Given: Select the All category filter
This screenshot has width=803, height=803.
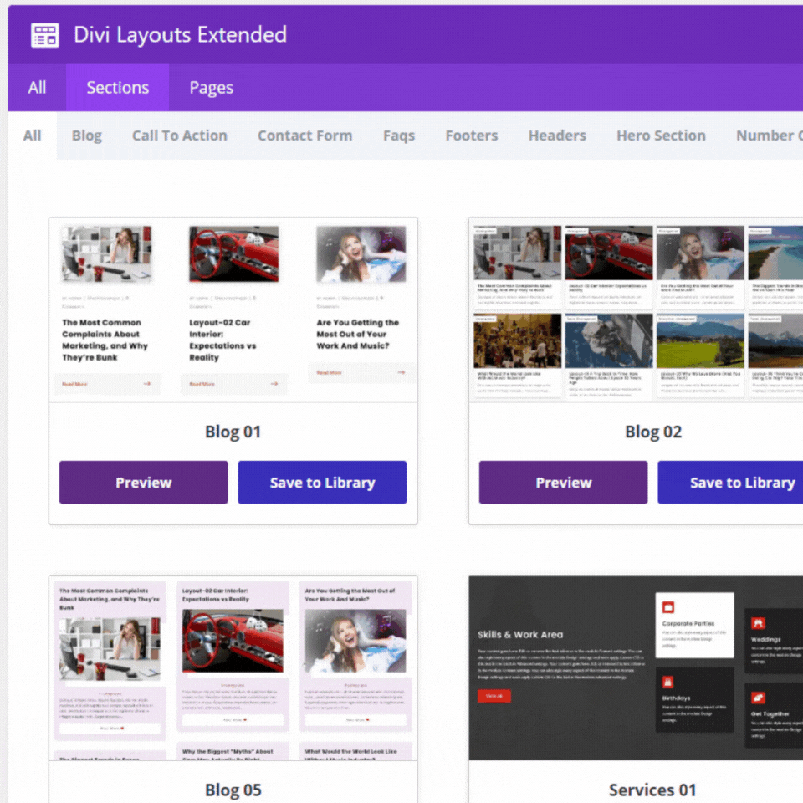Looking at the screenshot, I should point(33,136).
